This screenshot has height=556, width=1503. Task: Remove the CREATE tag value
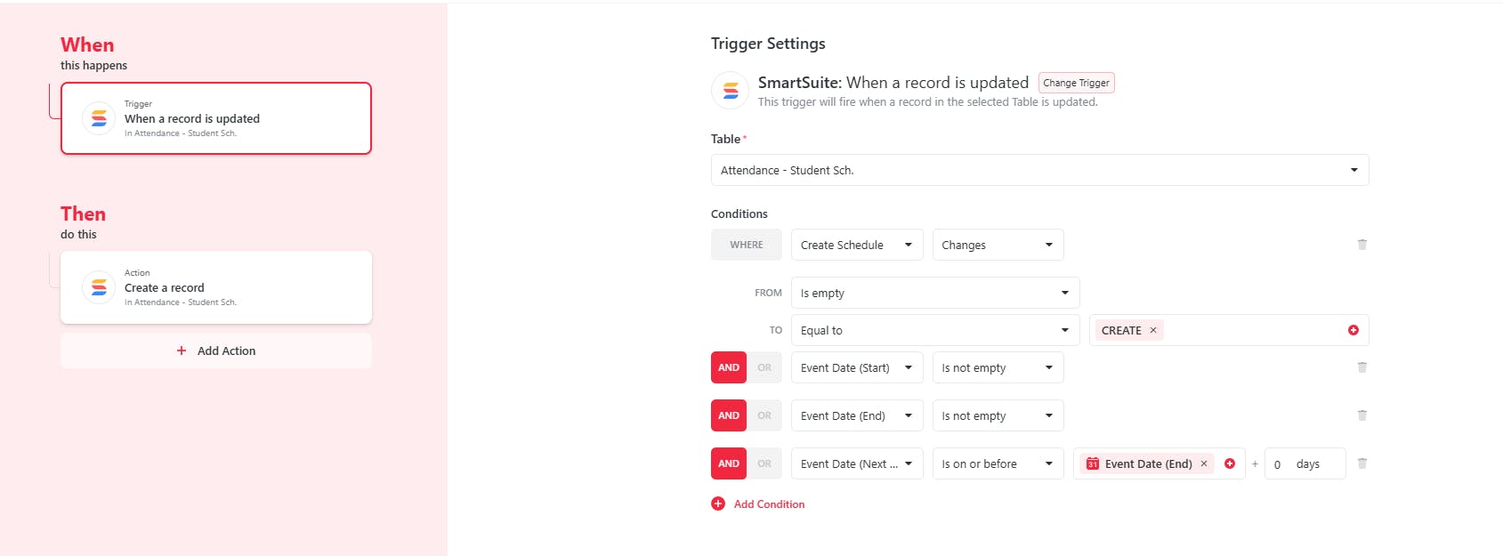pyautogui.click(x=1153, y=330)
